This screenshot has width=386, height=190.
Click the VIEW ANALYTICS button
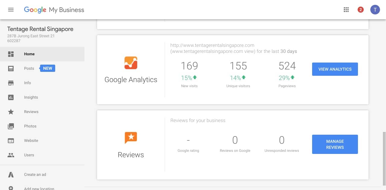tap(335, 69)
